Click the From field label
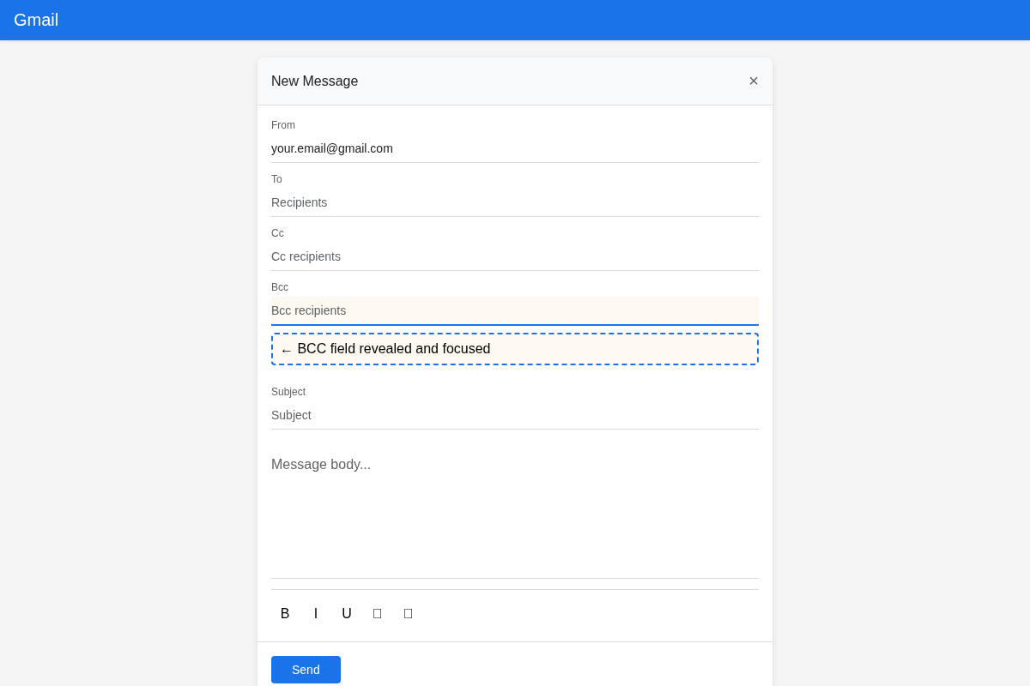The image size is (1030, 686). tap(283, 125)
